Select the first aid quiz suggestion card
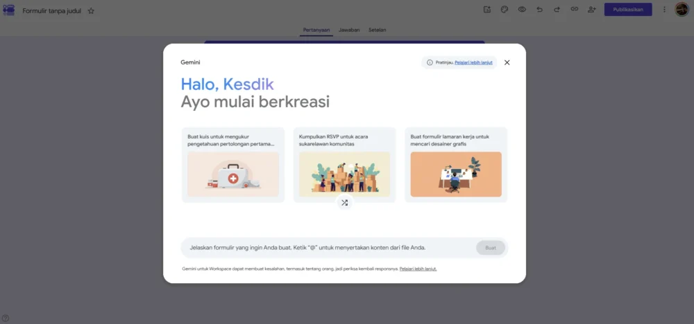This screenshot has height=324, width=694. click(233, 165)
